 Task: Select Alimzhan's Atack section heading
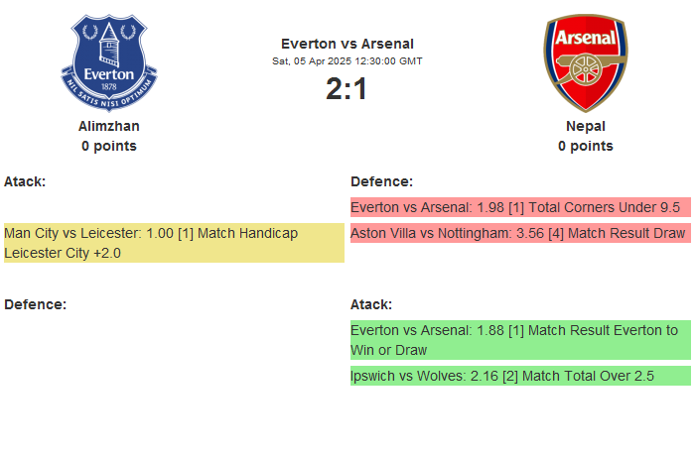click(x=25, y=181)
